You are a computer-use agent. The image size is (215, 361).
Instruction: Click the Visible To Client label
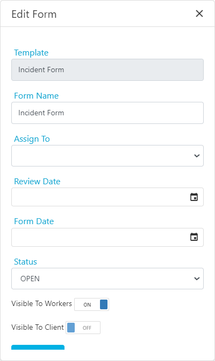tap(38, 327)
